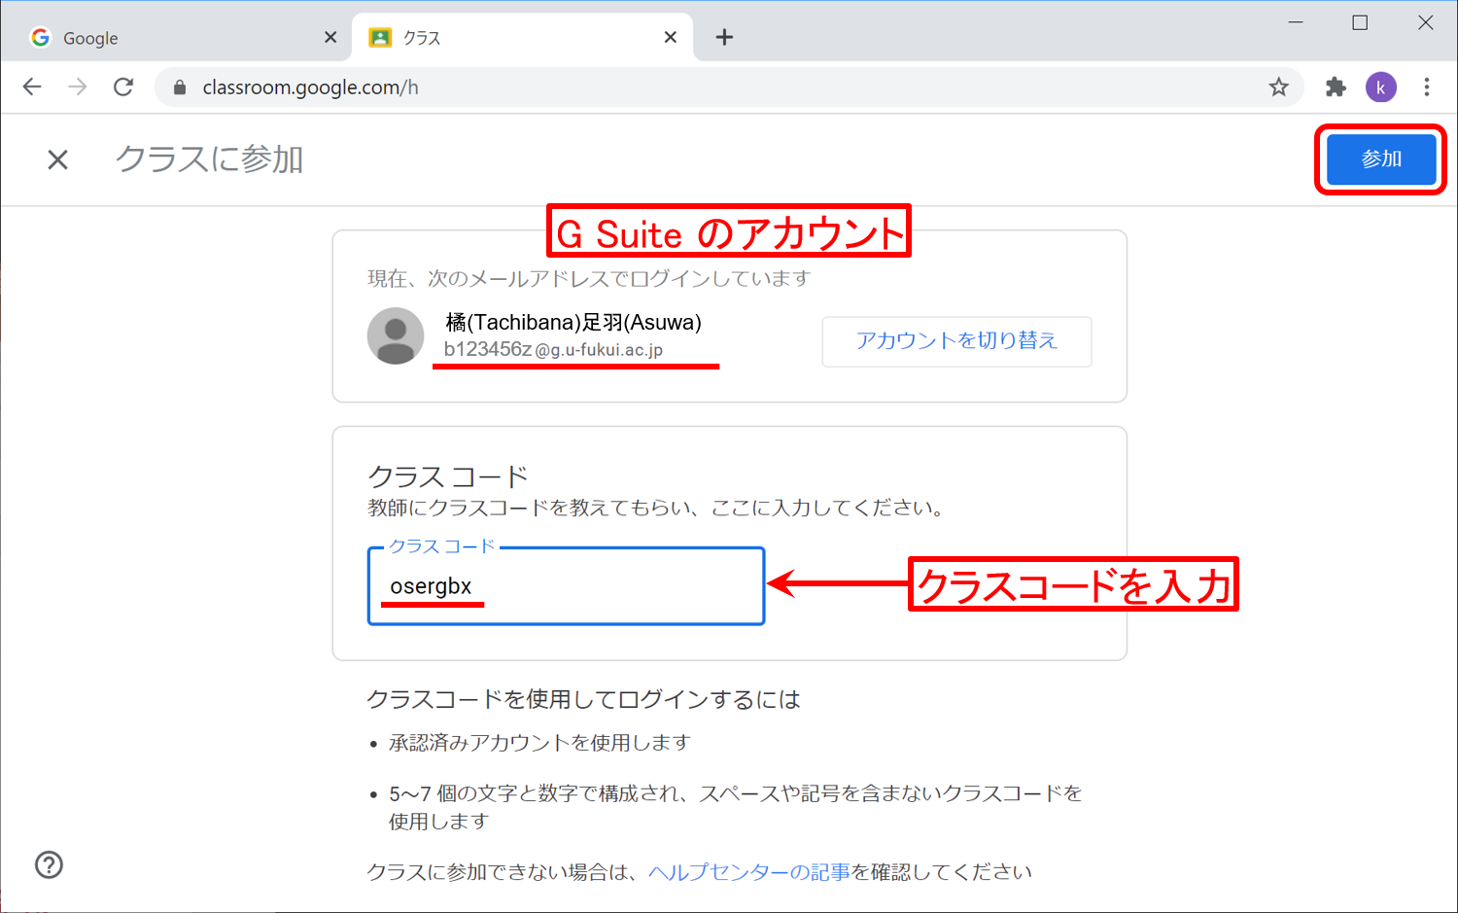Image resolution: width=1458 pixels, height=913 pixels.
Task: Click the email b123456z@g.u-fukui.ac.jp
Action: [x=553, y=349]
